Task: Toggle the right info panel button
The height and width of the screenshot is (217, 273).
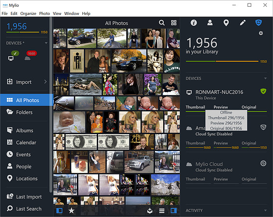Action: [x=174, y=211]
